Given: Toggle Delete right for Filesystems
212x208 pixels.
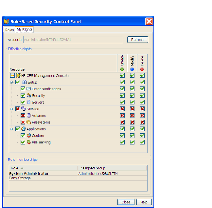Looking at the screenshot, I should tap(142, 122).
